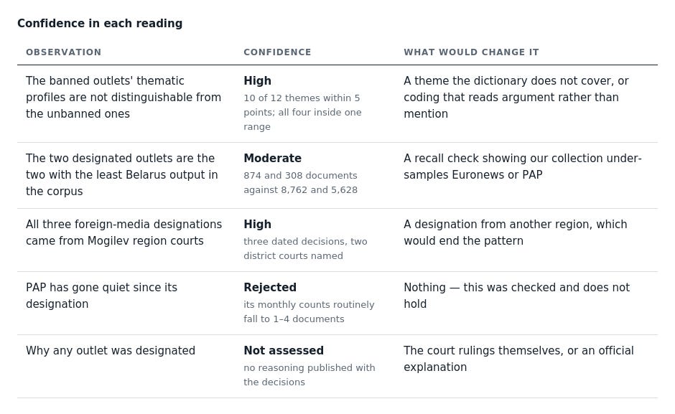
Task: Click the WHAT WOULD CHANGE IT header
Action: click(471, 52)
